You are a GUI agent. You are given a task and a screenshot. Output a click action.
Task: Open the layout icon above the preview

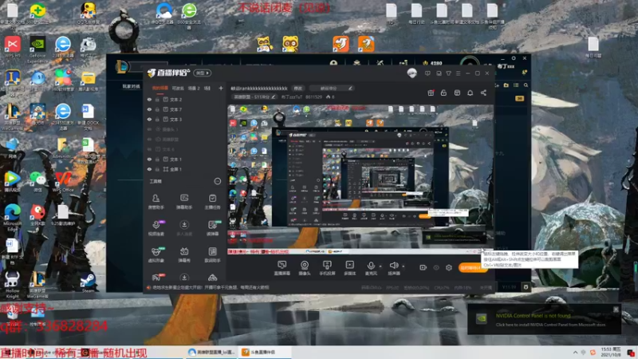click(x=457, y=93)
